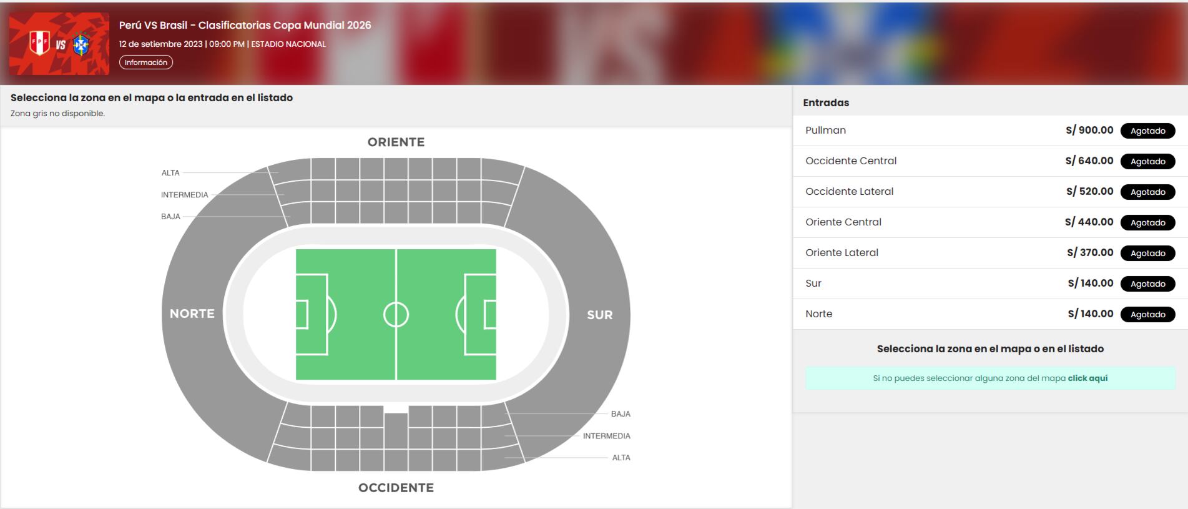Screen dimensions: 1188x509
Task: Click the SUR stand on the stadium map
Action: (601, 314)
